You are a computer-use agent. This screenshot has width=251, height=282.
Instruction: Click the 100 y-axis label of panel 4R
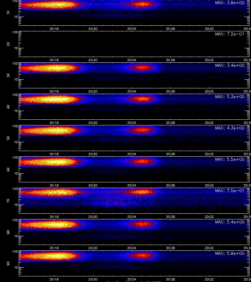point(15,95)
